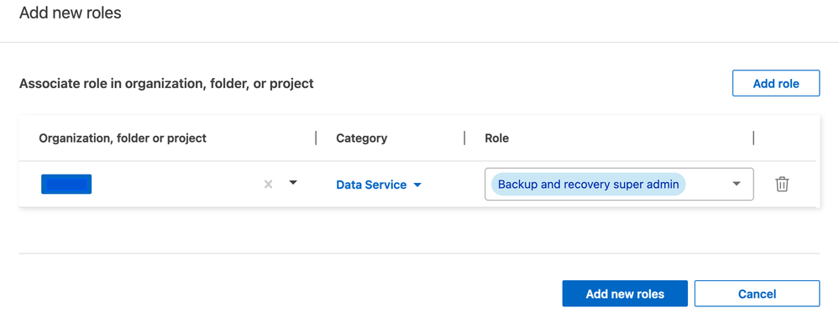Open the Role dropdown arrow
839x318 pixels.
point(737,184)
